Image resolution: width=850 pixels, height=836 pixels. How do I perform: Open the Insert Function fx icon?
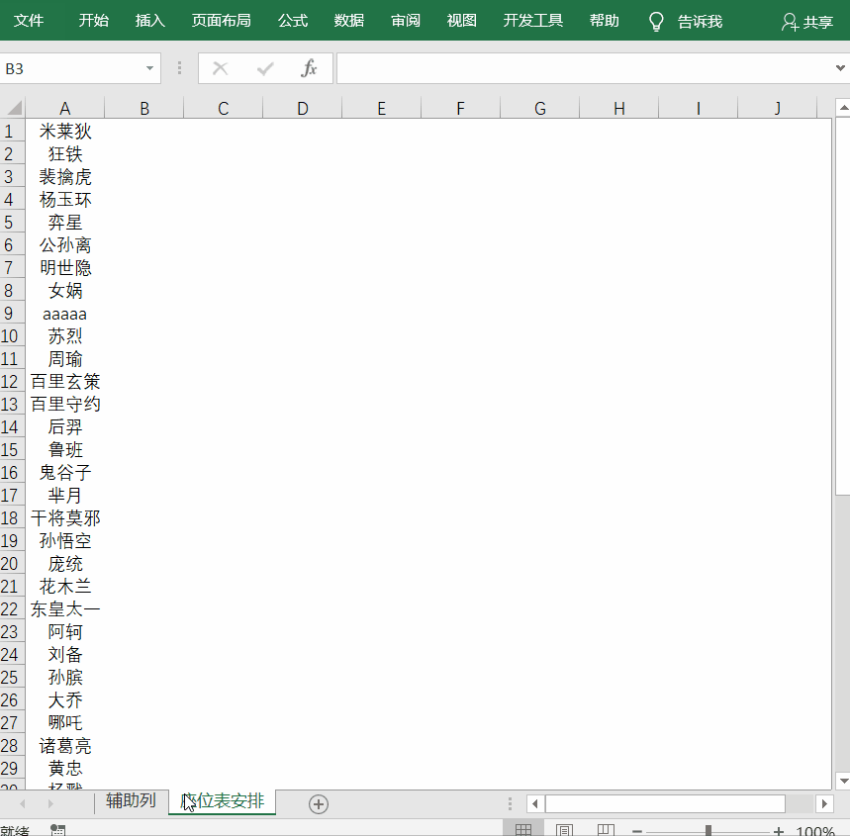[x=309, y=68]
